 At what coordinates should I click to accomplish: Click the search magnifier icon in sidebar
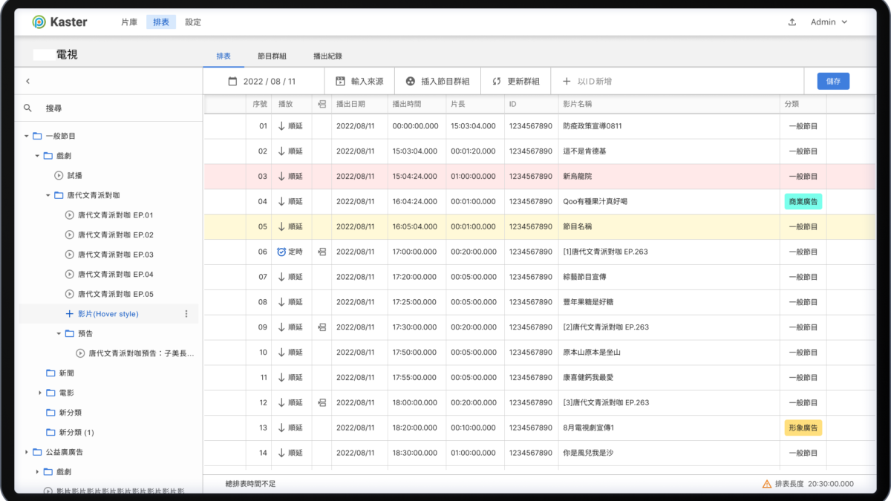[28, 108]
